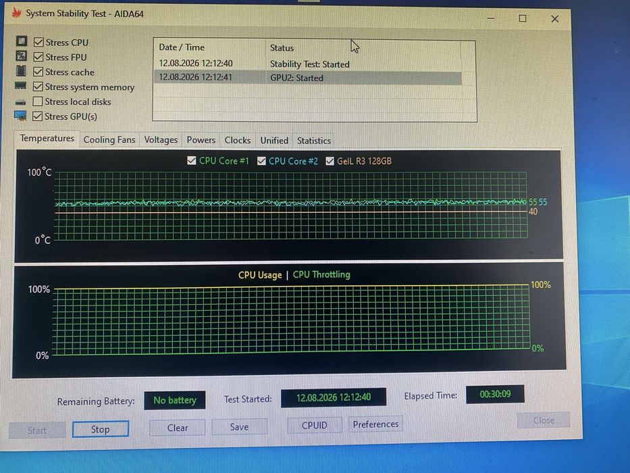Toggle GeIL R3 128GB temperature line
Screen dimensions: 630x473
pyautogui.click(x=330, y=161)
